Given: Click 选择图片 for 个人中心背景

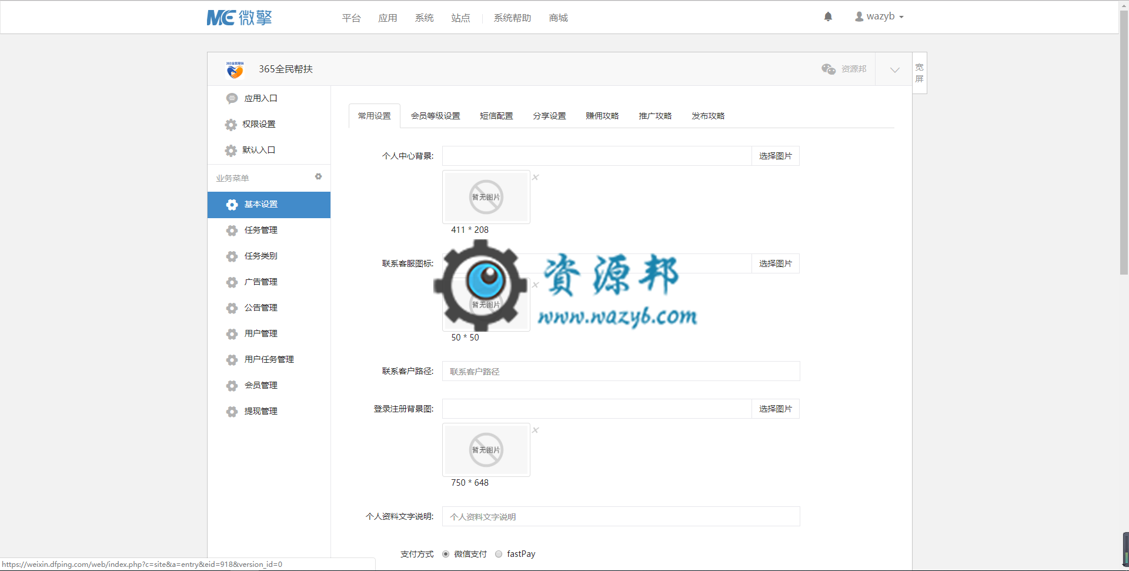Looking at the screenshot, I should (775, 156).
